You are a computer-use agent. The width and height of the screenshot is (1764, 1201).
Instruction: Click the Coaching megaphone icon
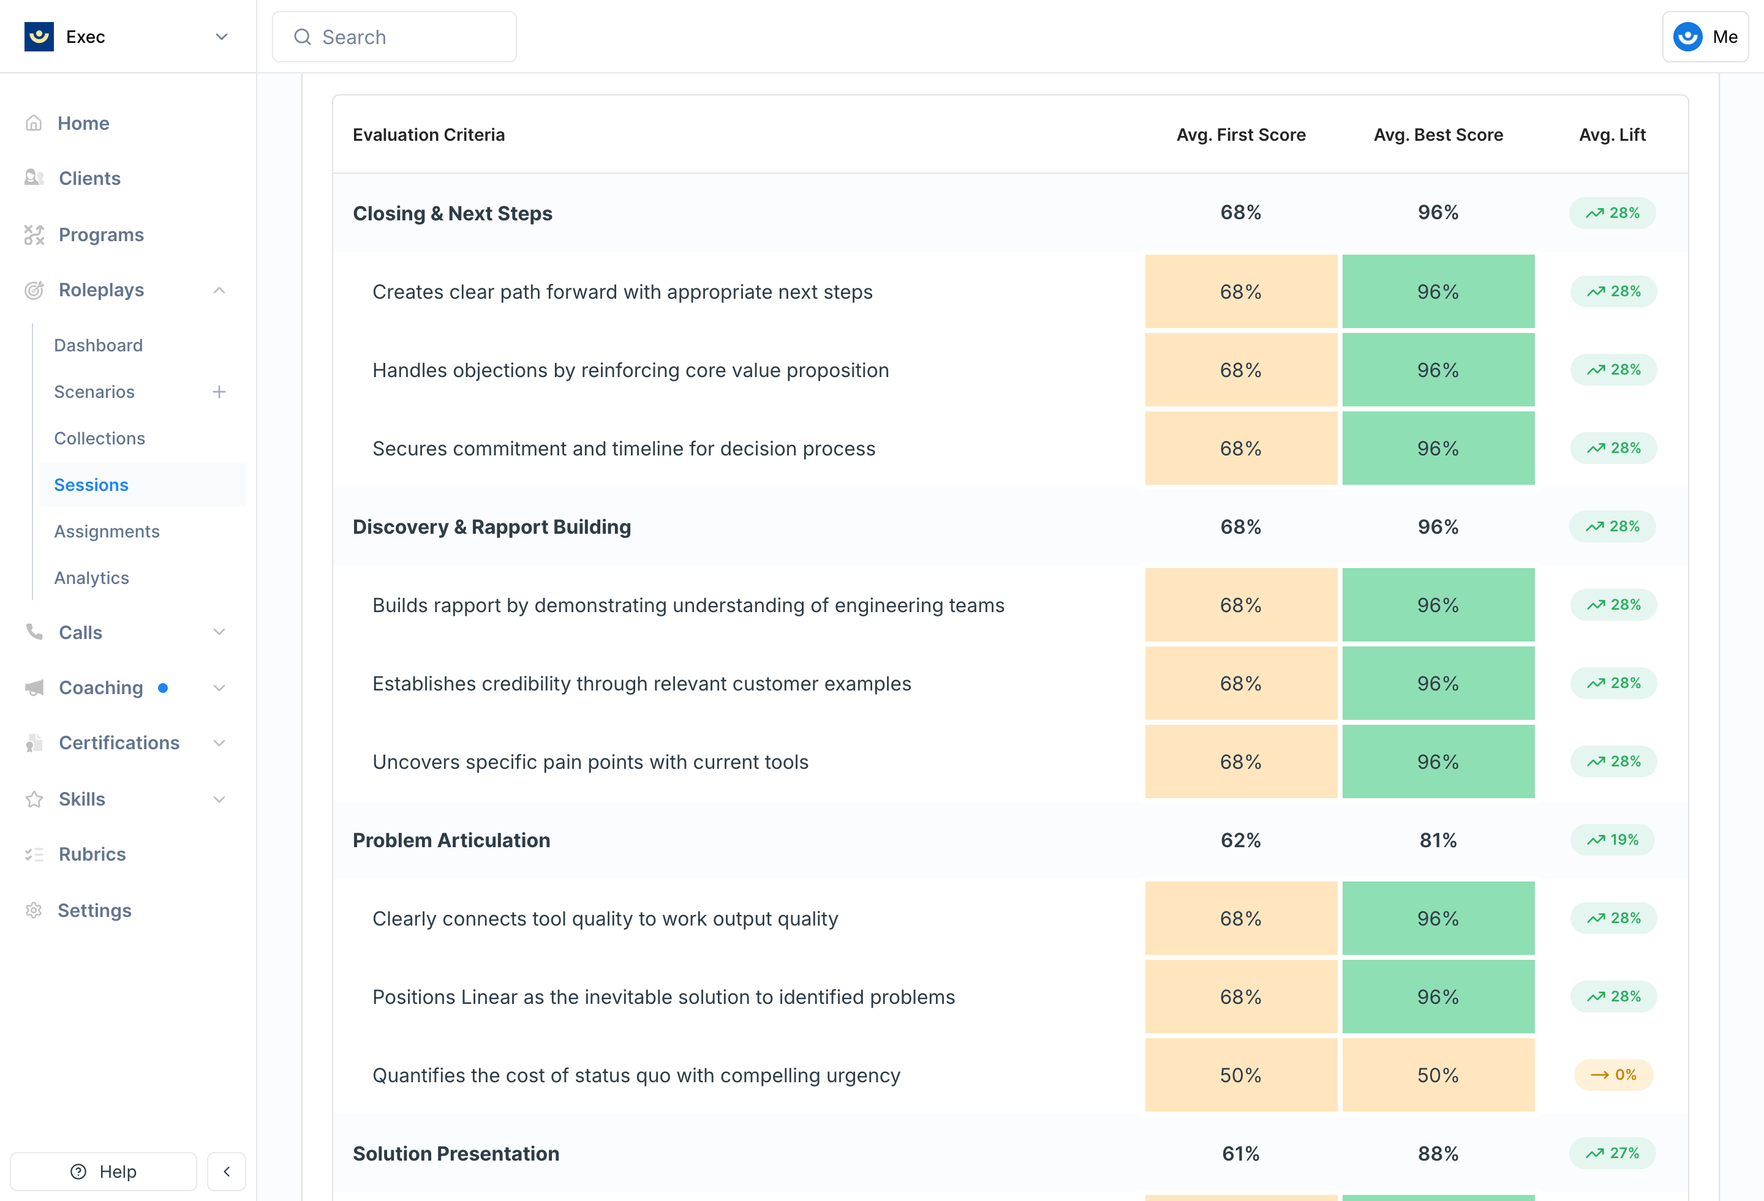[x=34, y=687]
